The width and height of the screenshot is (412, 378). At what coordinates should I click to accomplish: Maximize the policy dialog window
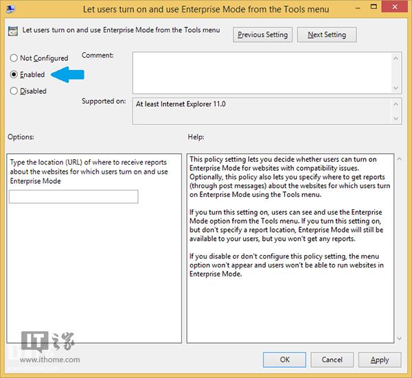click(x=374, y=7)
